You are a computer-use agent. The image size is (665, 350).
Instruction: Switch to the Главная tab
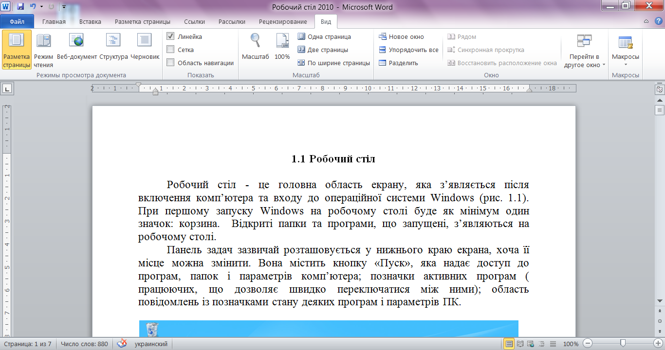[x=54, y=21]
